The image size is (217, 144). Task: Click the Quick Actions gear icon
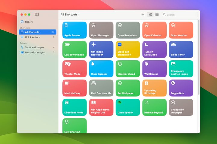(22, 37)
